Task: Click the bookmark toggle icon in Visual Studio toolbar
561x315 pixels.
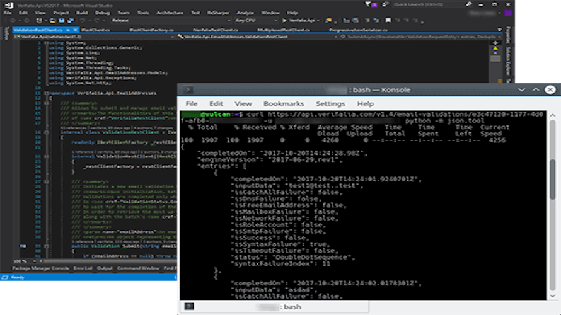Action: coord(388,20)
